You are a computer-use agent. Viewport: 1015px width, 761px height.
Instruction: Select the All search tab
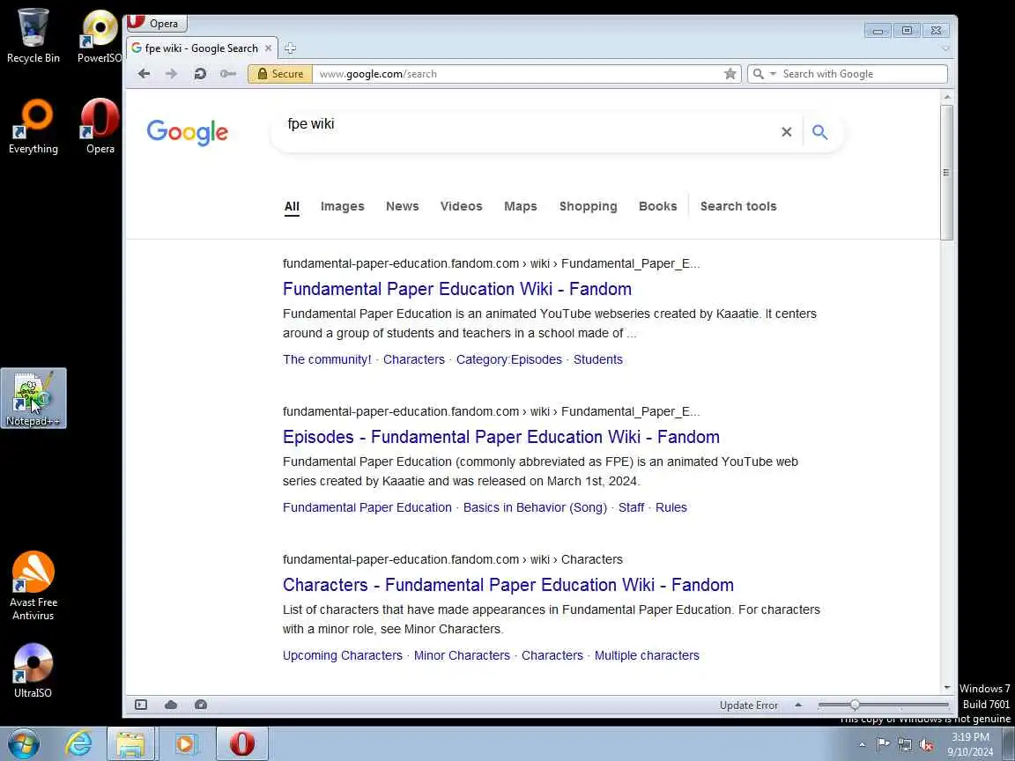292,206
